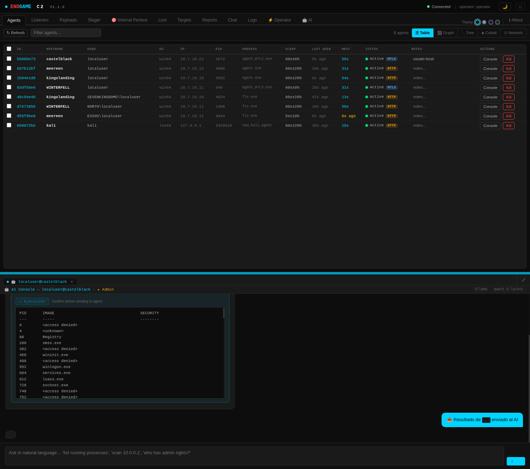The image size is (530, 469).
Task: Select the checkbox for agent 607b12bf
Action: 9,68
